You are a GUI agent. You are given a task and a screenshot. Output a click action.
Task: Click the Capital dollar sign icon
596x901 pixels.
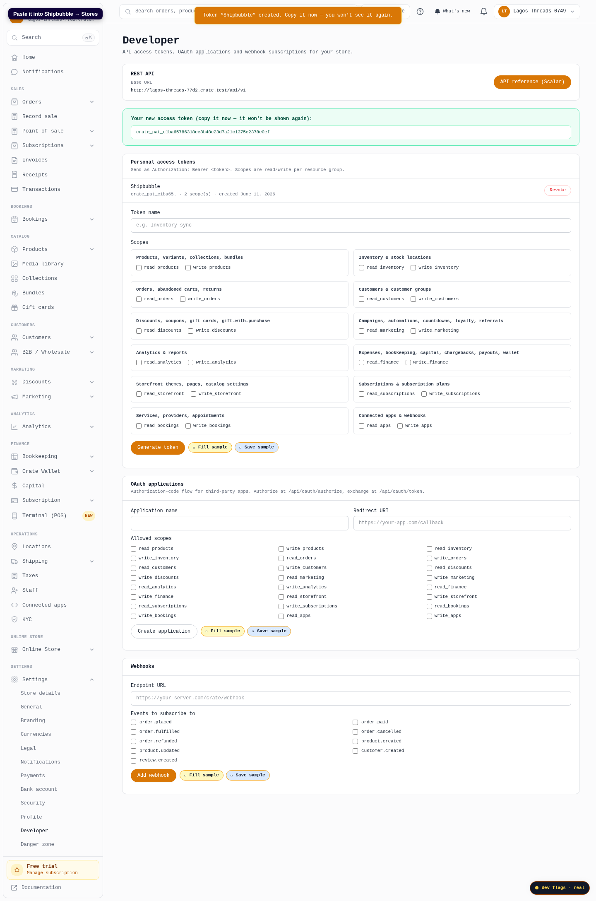(x=14, y=486)
